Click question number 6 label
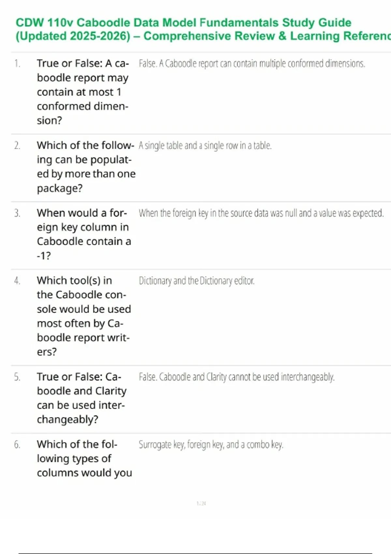This screenshot has height=554, width=391. coord(17,445)
